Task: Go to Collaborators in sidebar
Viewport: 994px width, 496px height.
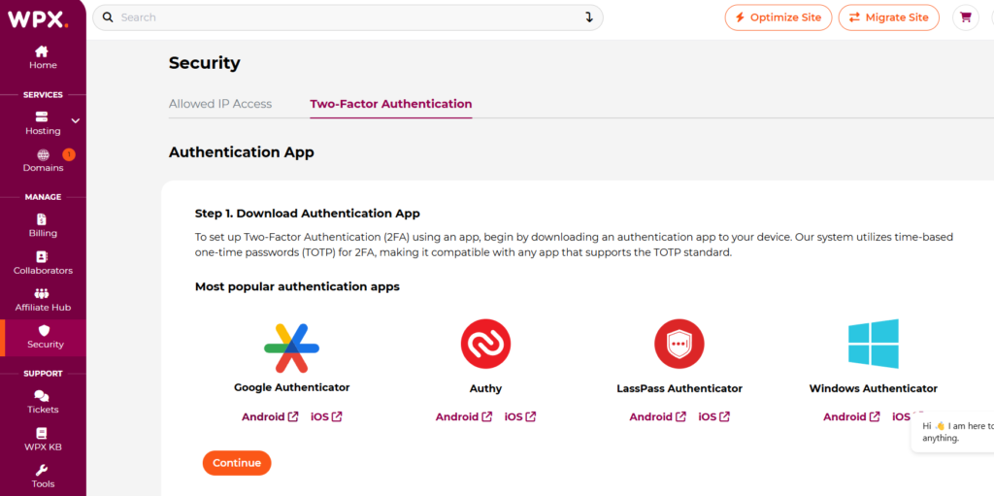Action: point(43,257)
